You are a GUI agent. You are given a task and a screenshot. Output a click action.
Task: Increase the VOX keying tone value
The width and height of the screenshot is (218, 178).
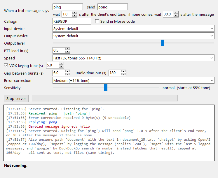tap(61, 64)
